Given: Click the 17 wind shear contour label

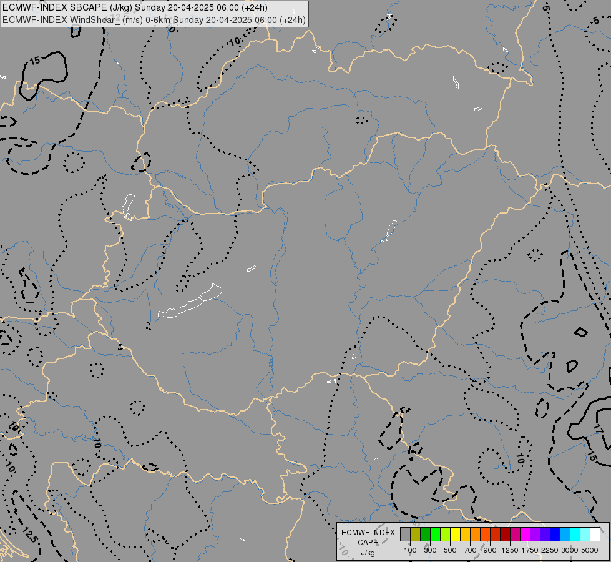Looking at the screenshot, I should (x=599, y=429).
